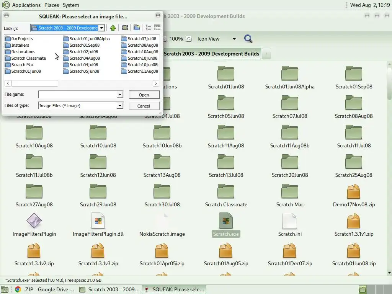Screen dimensions: 392x294
Task: Select Scratch10Aug08 in the dialog list
Action: [x=140, y=52]
